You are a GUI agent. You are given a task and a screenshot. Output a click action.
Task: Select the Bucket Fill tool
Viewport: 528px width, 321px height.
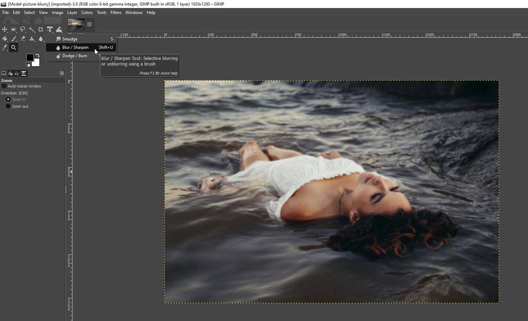coord(5,39)
